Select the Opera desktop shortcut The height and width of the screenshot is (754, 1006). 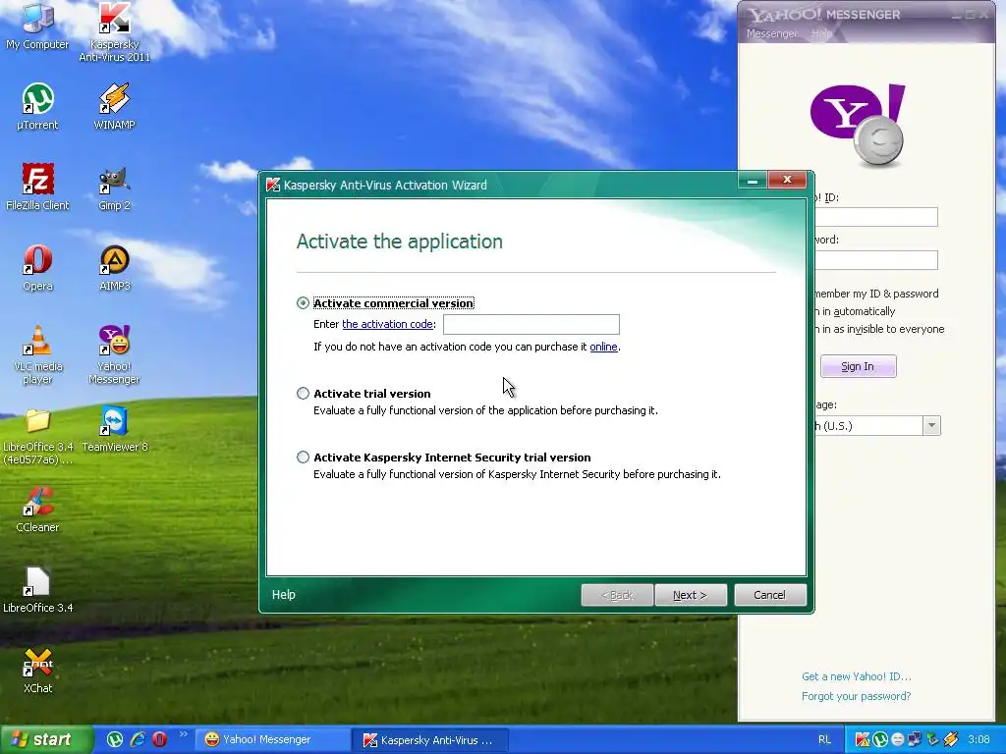(x=37, y=268)
